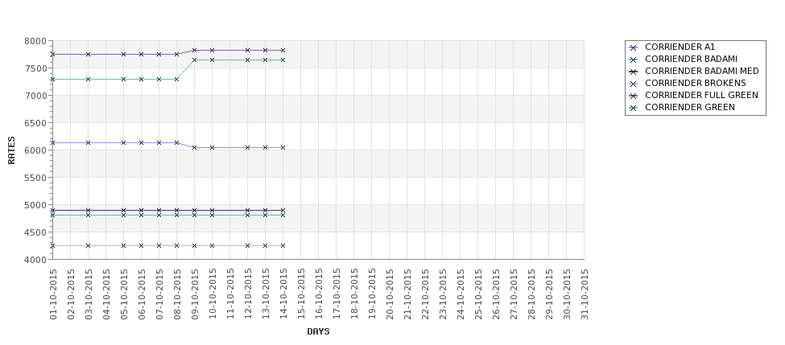The width and height of the screenshot is (785, 345).
Task: Click the DAYS x-axis title
Action: (318, 331)
